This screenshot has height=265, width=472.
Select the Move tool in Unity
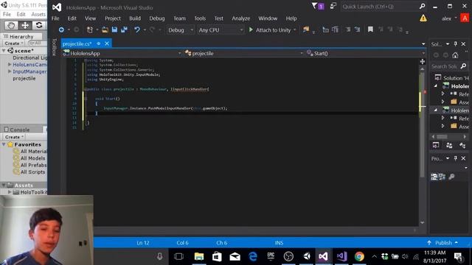tap(25, 26)
